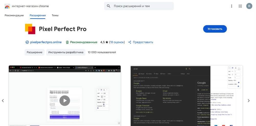Screen dimensions: 256x126
Task: Open the dark Google search screenshot thumbnail
Action: [187, 96]
